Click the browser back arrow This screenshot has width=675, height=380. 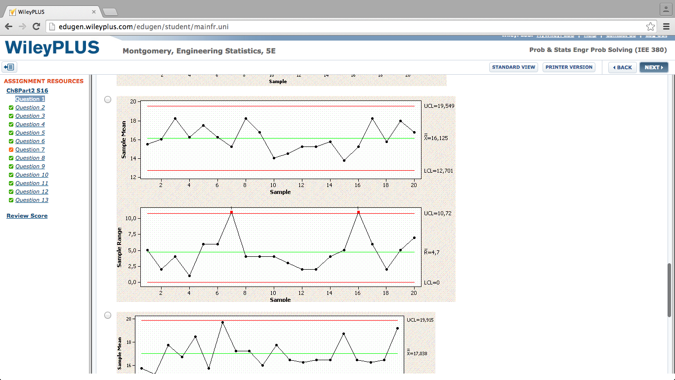click(x=9, y=27)
